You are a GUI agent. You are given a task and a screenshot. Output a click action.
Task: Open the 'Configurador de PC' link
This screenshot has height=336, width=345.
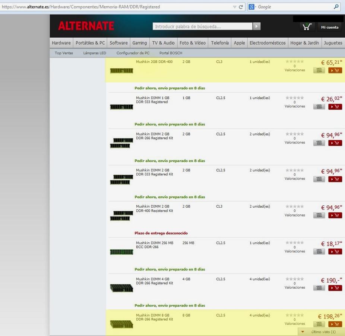coord(133,53)
